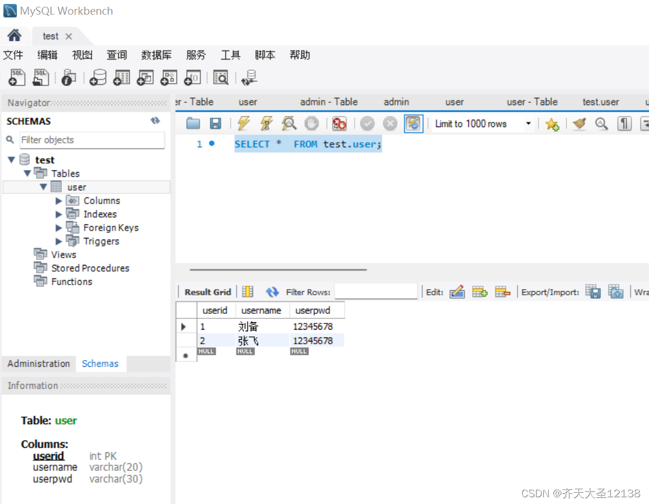
Task: Select Stored Procedures in schema tree
Action: coord(90,268)
